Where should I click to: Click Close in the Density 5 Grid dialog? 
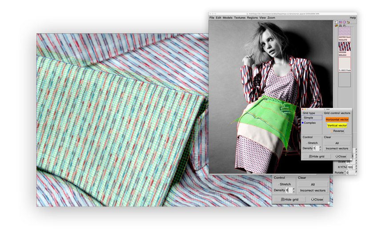coord(341,156)
